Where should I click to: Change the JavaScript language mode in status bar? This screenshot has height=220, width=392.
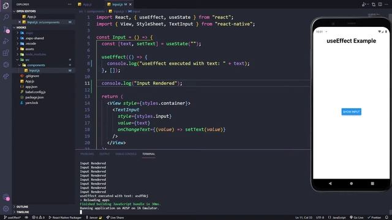click(x=337, y=218)
